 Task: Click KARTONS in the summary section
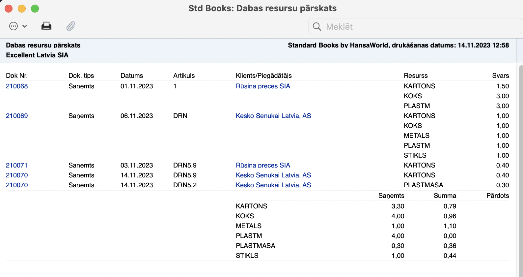point(252,206)
